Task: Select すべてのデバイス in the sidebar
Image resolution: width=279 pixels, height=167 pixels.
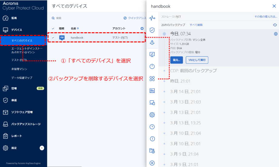Action: (x=22, y=40)
